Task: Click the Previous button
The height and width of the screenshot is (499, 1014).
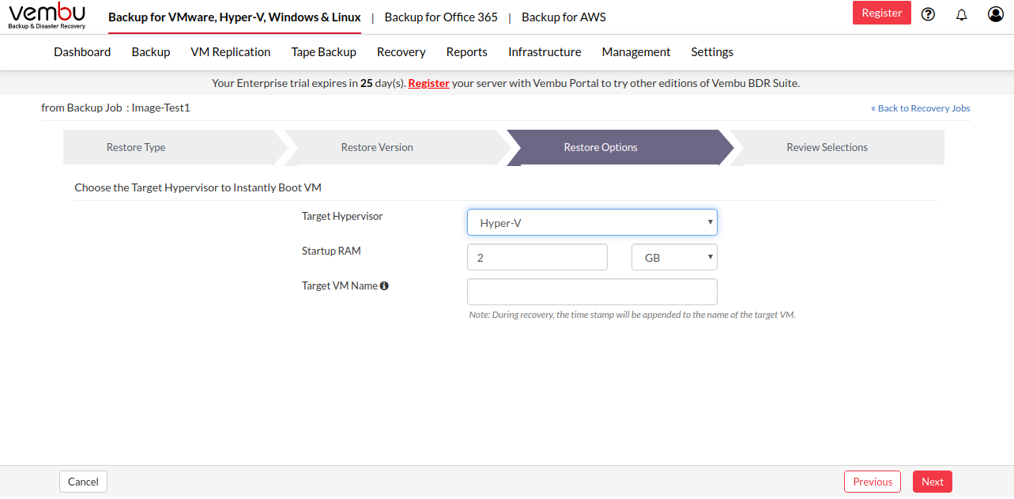Action: tap(873, 482)
